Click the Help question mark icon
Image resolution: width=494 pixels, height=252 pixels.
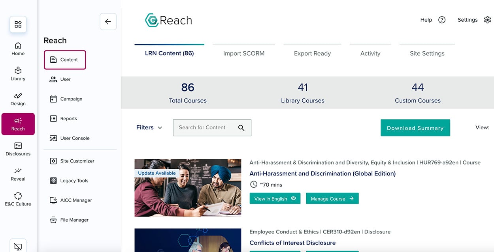coord(442,19)
